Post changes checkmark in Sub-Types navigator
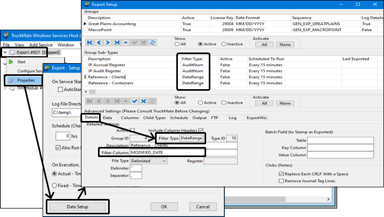The image size is (384, 217). pos(134,101)
